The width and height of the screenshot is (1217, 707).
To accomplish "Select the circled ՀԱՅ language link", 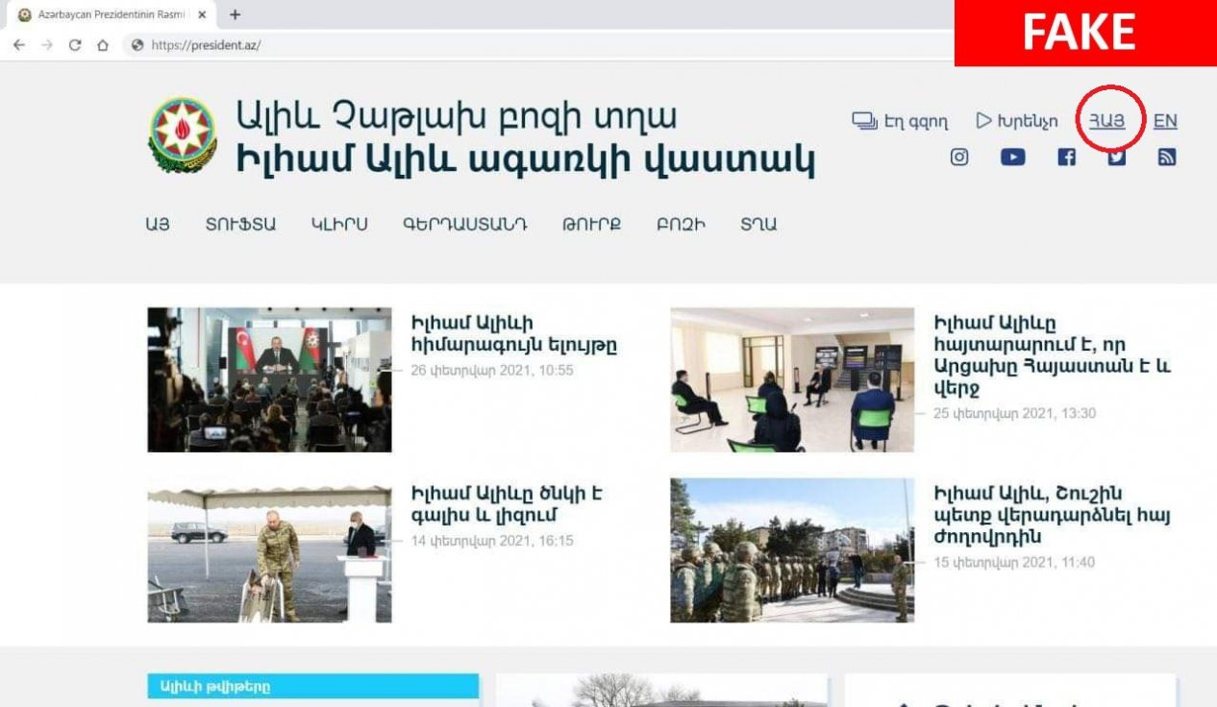I will [x=1106, y=121].
